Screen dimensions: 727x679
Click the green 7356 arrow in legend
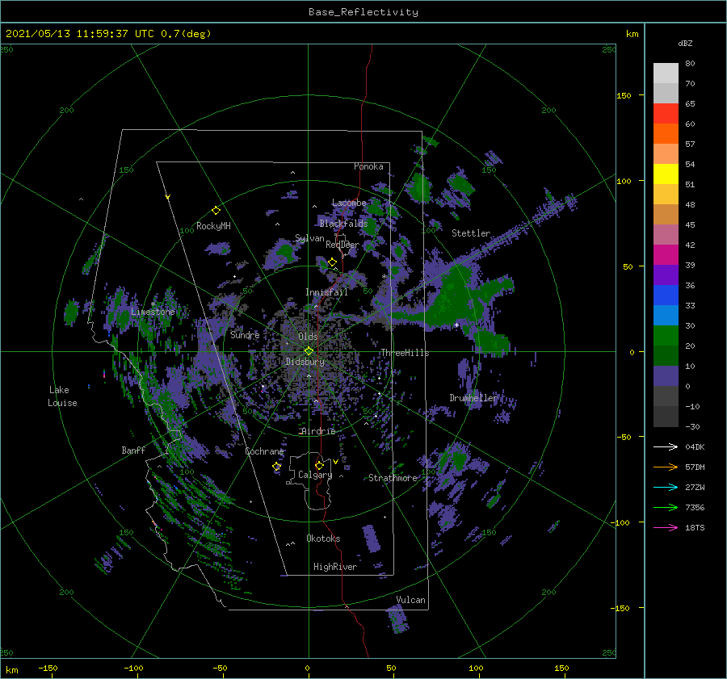coord(666,508)
